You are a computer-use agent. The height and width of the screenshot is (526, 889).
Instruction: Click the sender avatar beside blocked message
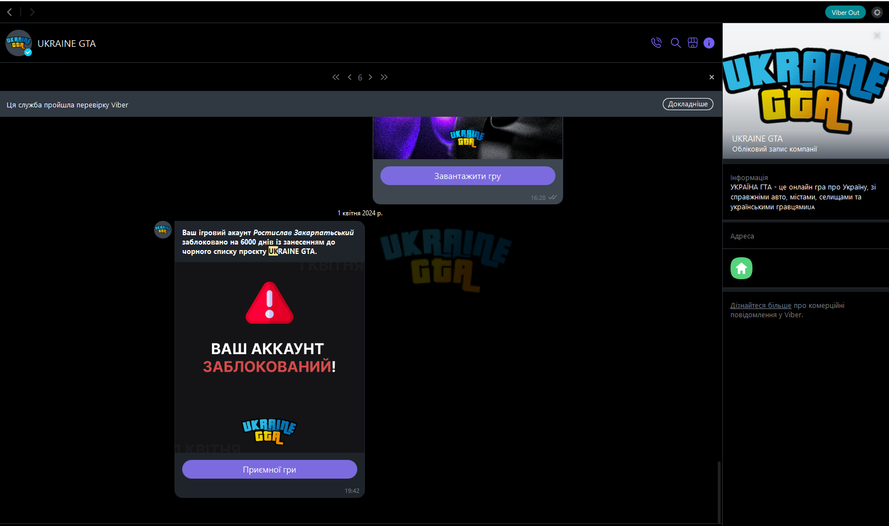pyautogui.click(x=163, y=230)
